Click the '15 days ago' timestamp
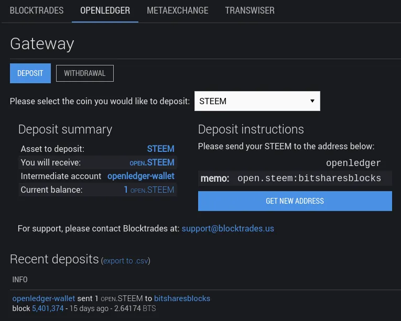The height and width of the screenshot is (321, 401). [x=89, y=308]
